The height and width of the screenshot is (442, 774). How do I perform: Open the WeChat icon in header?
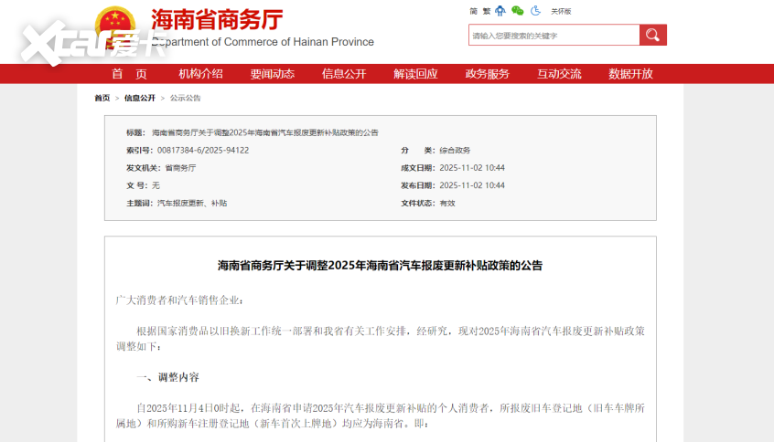click(518, 11)
